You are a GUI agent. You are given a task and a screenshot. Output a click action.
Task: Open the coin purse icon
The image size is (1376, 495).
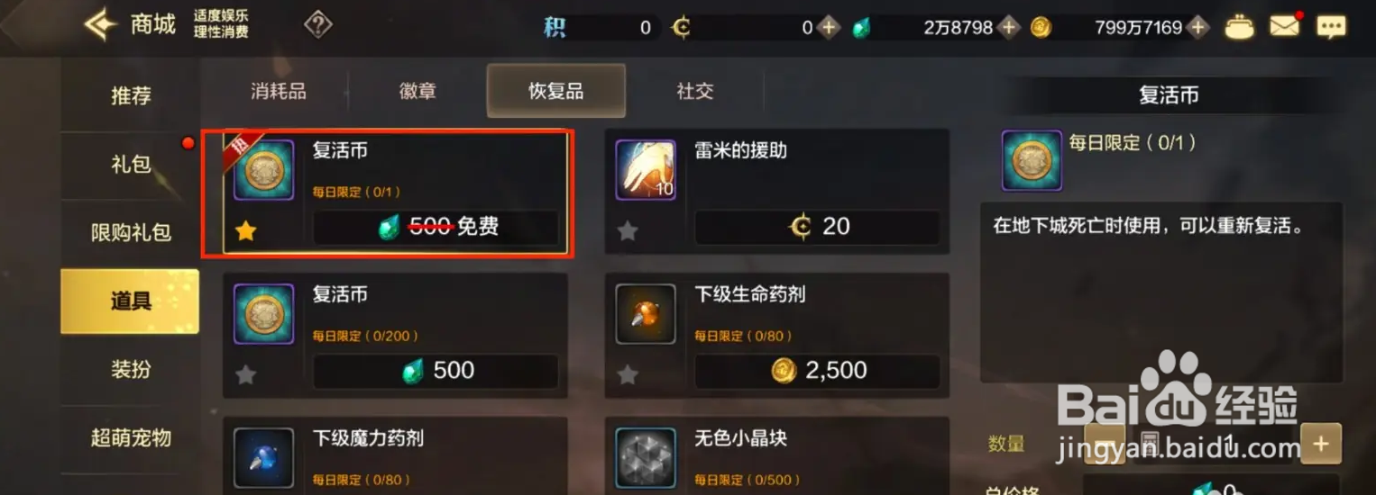pyautogui.click(x=1239, y=27)
